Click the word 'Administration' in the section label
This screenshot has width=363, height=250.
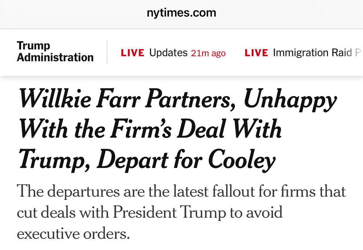[55, 57]
